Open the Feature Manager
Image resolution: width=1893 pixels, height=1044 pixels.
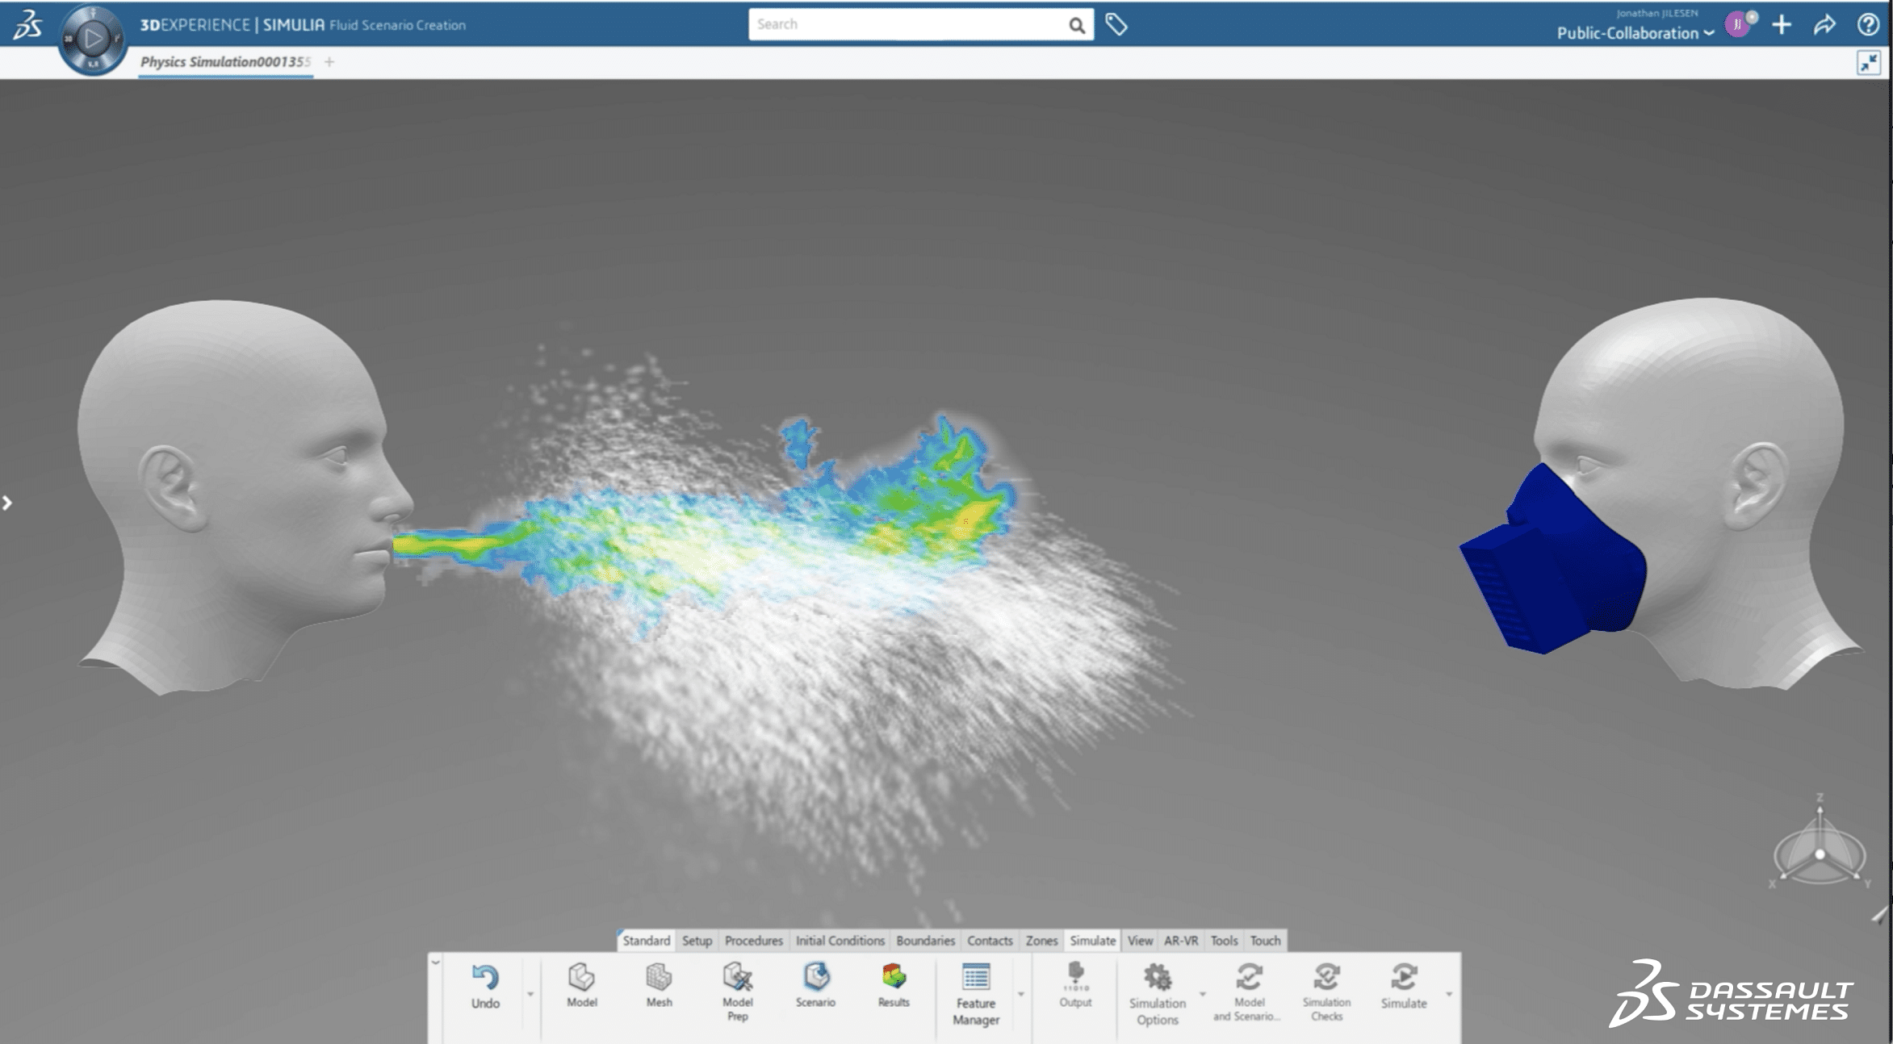[976, 992]
